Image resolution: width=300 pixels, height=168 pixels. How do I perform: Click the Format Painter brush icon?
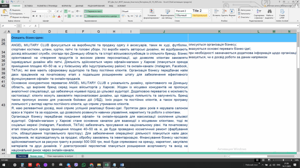click(x=11, y=17)
